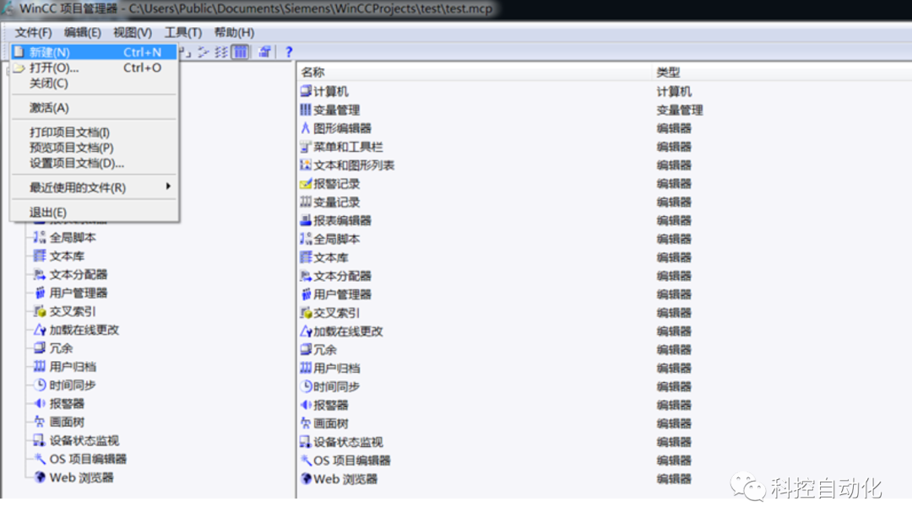Viewport: 912px width, 528px height.
Task: Select the 文本分配器 row in the details list
Action: (x=605, y=276)
